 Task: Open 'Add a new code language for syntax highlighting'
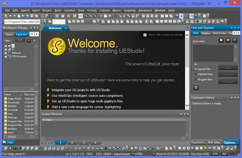(x=86, y=107)
